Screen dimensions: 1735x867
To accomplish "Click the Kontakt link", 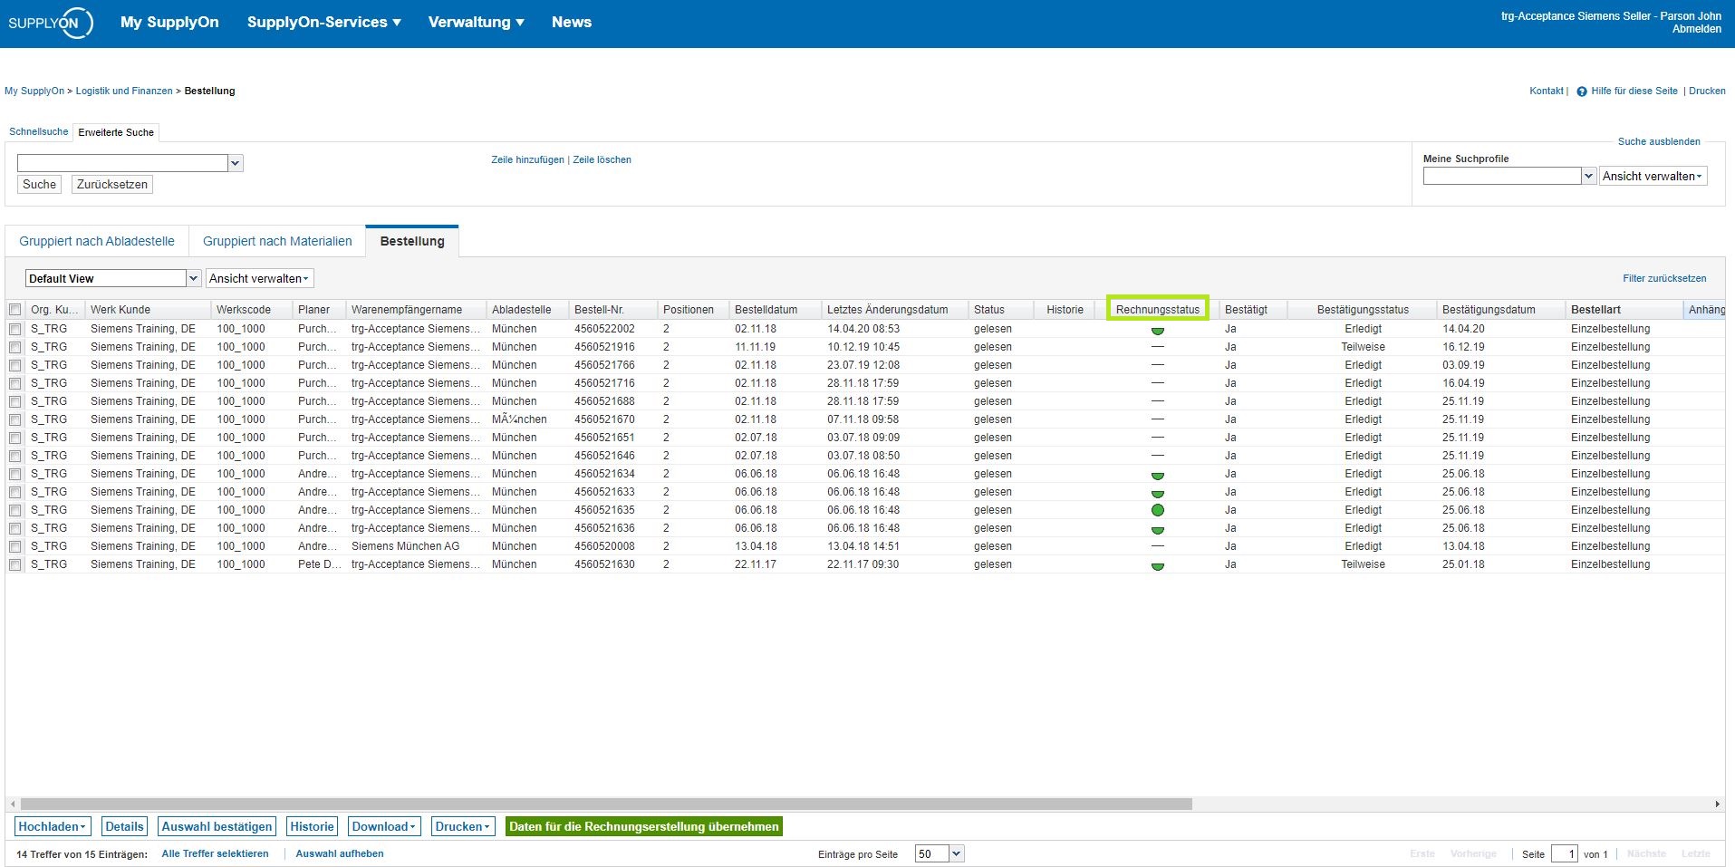I will click(x=1547, y=92).
